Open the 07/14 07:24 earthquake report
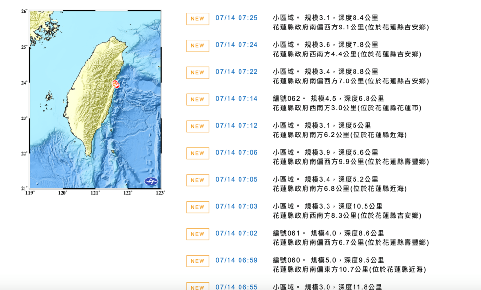The image size is (481, 290). (x=237, y=45)
